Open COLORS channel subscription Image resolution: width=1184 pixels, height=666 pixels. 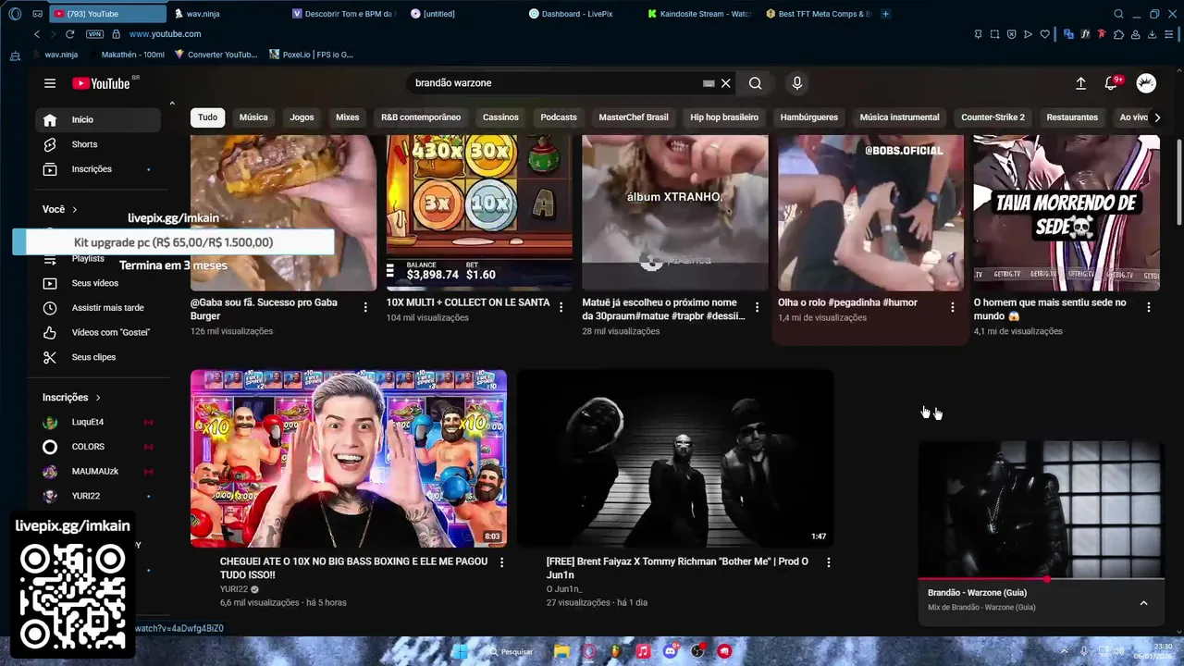[x=98, y=447]
